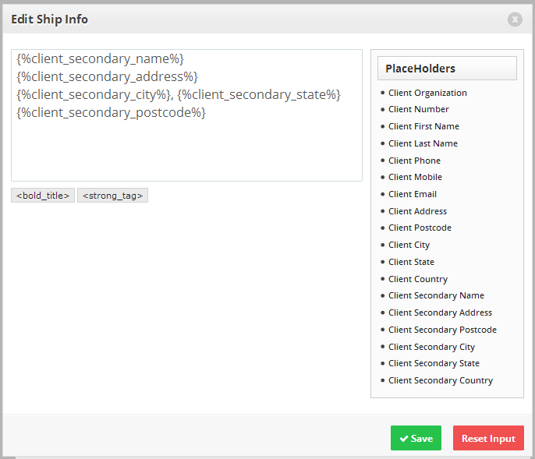Click the green Save button
The height and width of the screenshot is (459, 535).
416,438
